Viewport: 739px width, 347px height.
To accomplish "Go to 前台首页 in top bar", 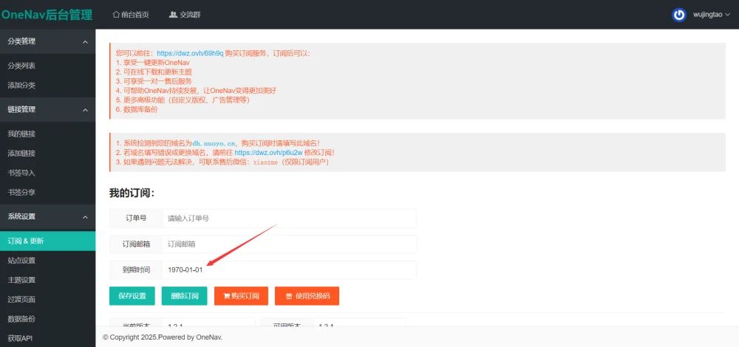I will (x=131, y=15).
